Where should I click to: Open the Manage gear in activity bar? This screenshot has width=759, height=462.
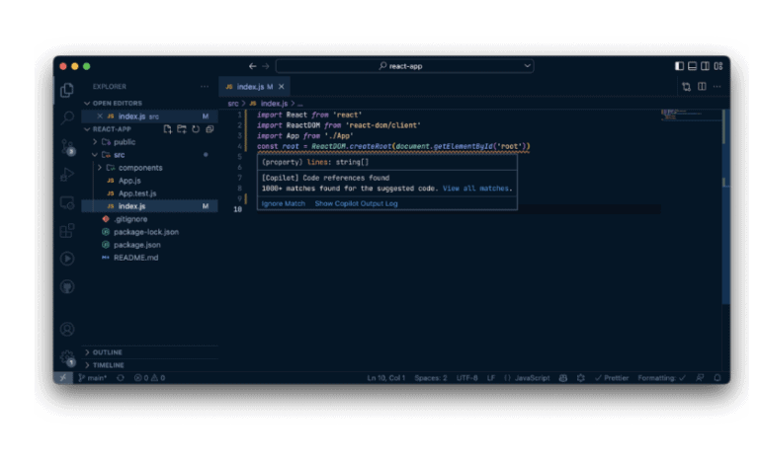tap(67, 358)
